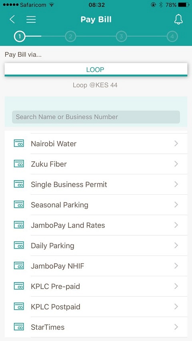Jump to step 3 circle
The width and height of the screenshot is (192, 341).
(121, 36)
